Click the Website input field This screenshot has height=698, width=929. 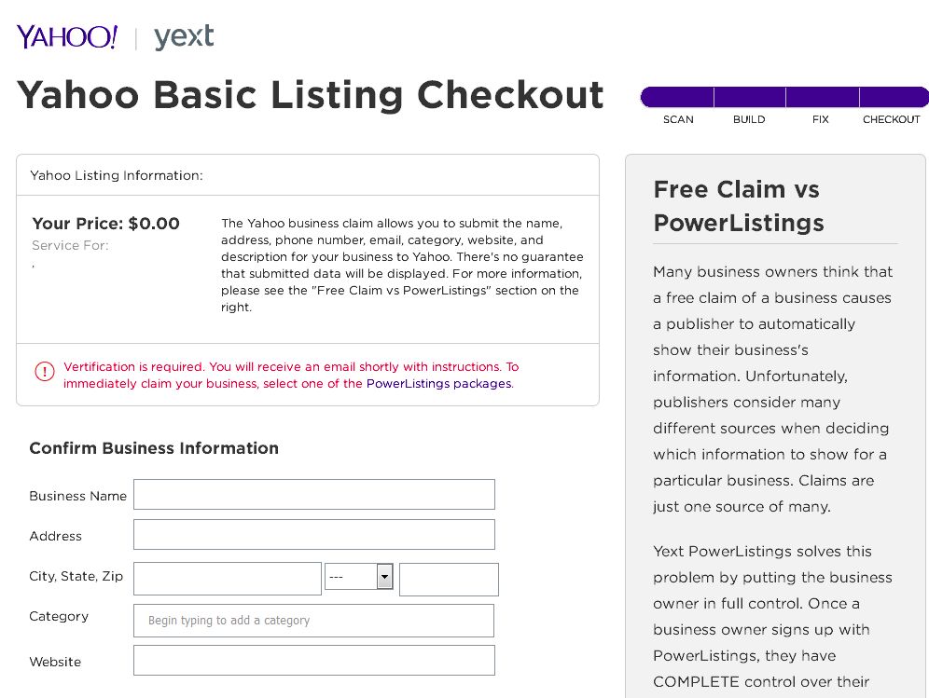[313, 660]
